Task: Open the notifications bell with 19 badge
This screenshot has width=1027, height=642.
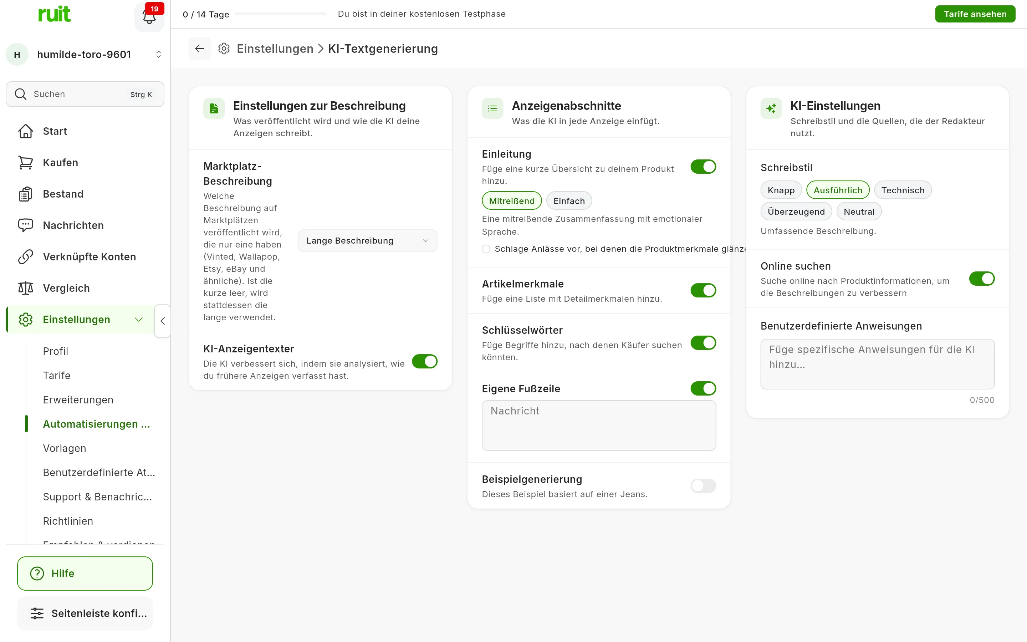Action: (149, 16)
